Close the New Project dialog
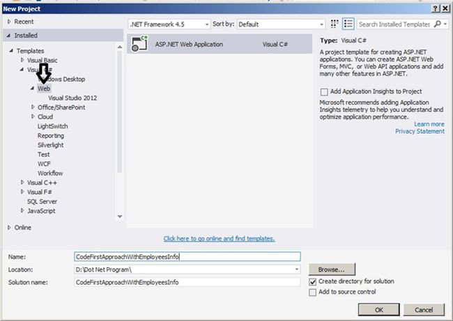The width and height of the screenshot is (453, 321). click(445, 8)
